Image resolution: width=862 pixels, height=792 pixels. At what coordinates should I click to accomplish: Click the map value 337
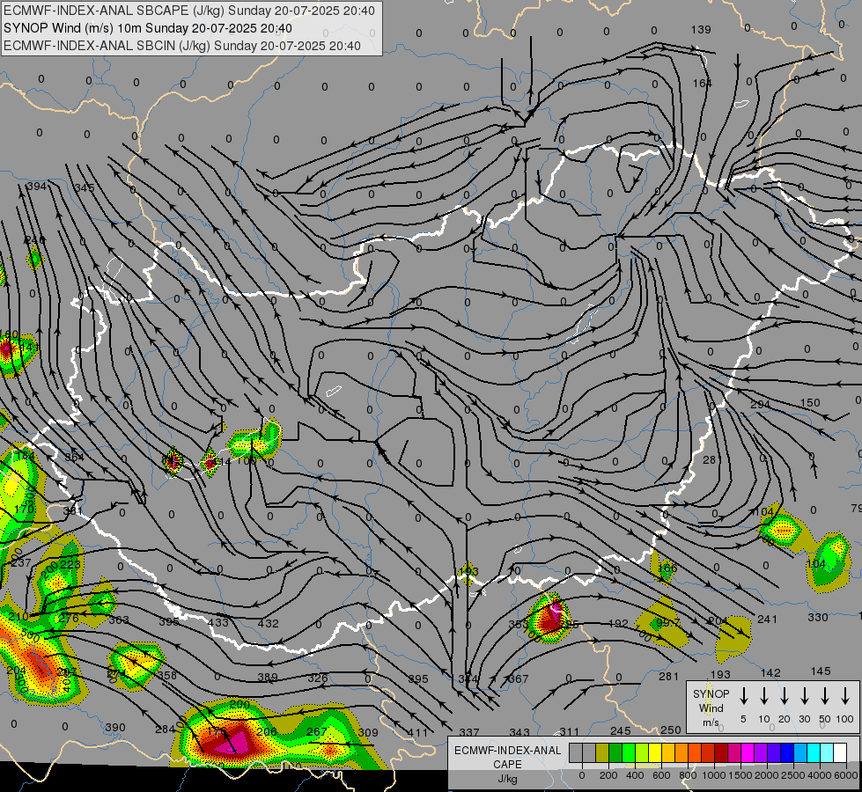[x=469, y=732]
